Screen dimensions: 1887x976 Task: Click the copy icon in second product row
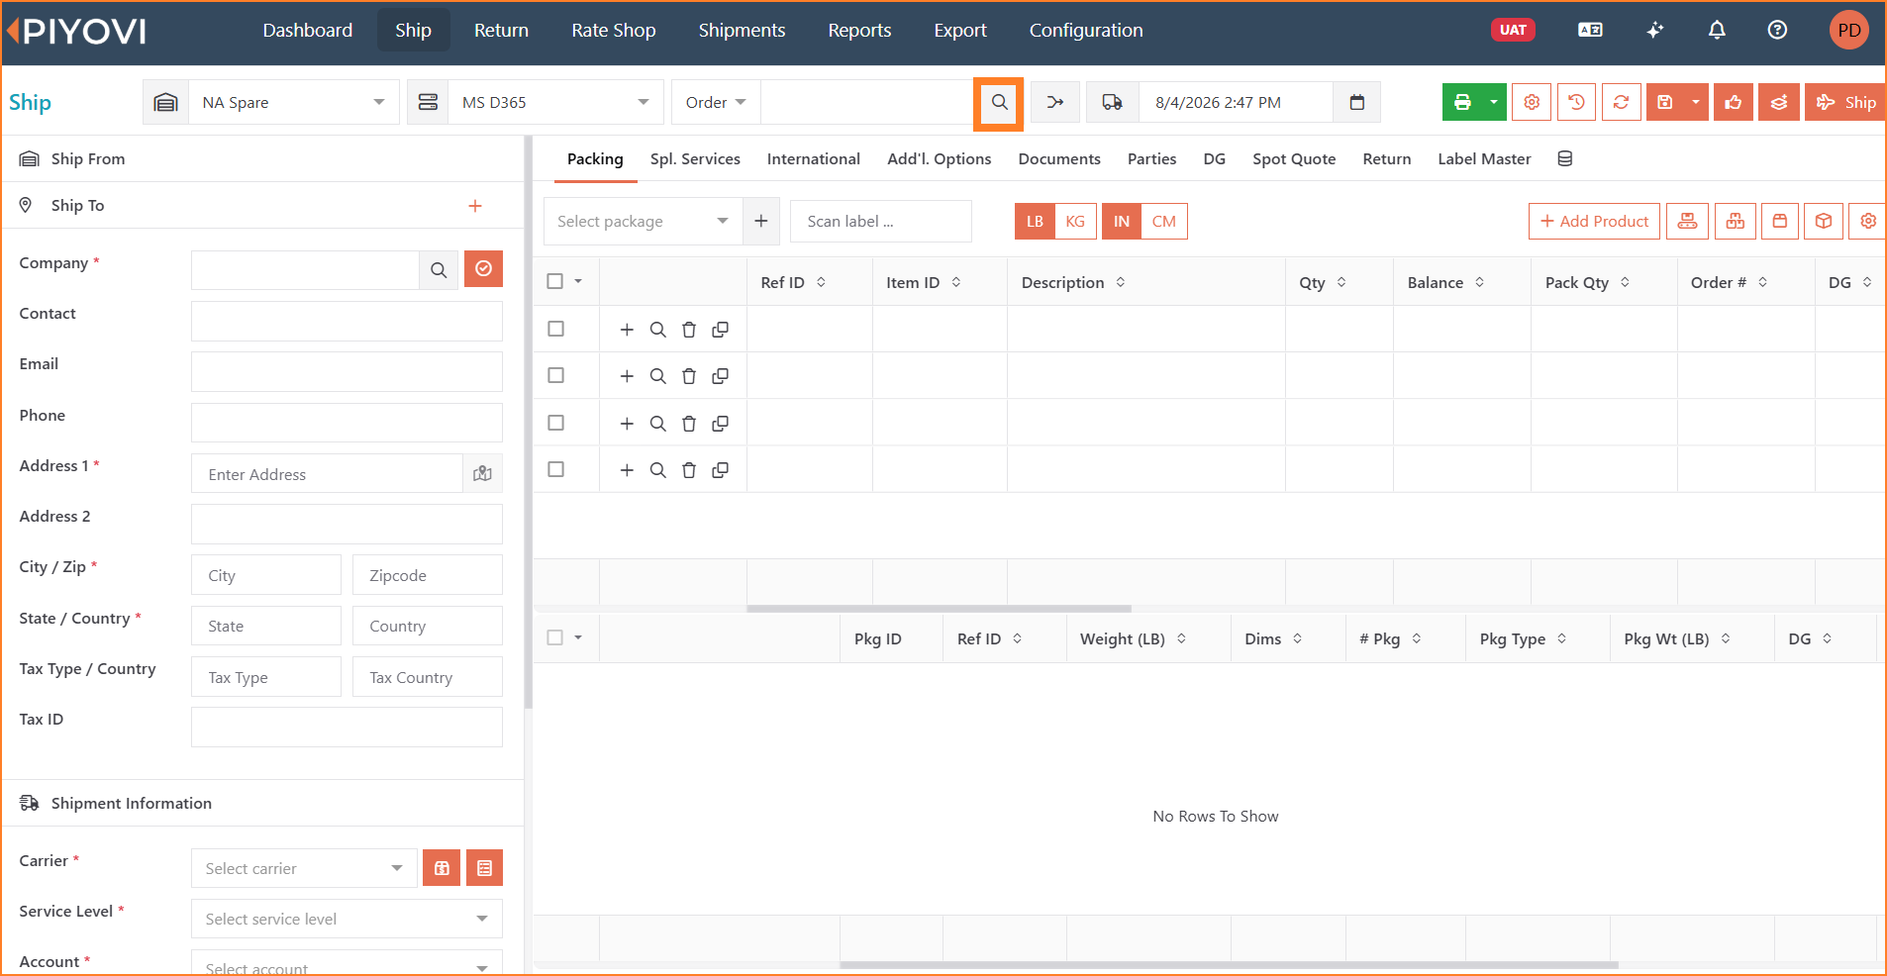(x=721, y=376)
